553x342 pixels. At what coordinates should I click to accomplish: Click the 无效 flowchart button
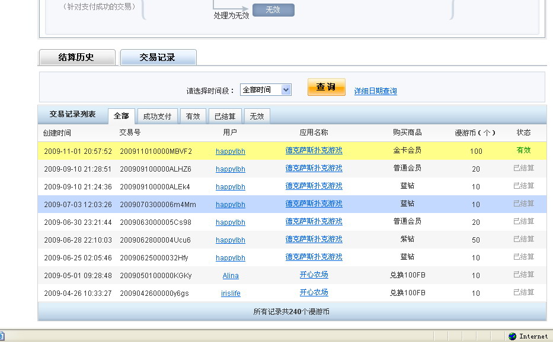coord(273,10)
